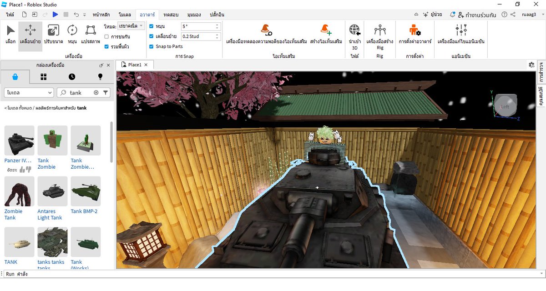Screen dimensions: 546x291
Task: Close the Place1 tab
Action: click(146, 65)
